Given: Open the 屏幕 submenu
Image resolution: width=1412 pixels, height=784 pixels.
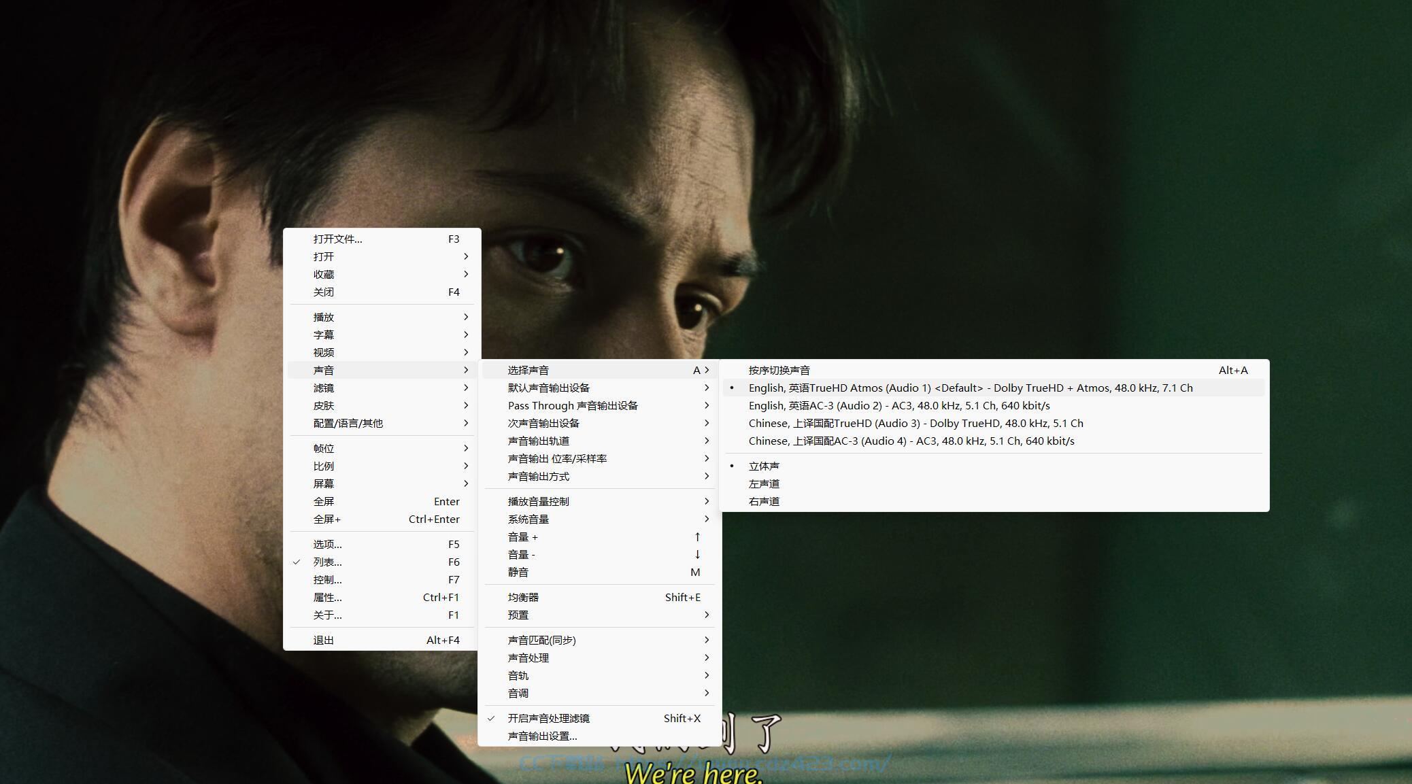Looking at the screenshot, I should [382, 483].
